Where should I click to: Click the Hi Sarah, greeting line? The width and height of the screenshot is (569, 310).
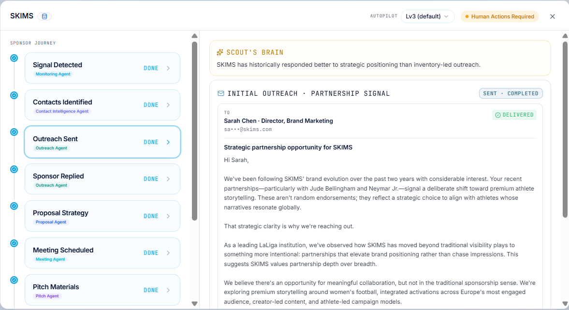[x=236, y=160]
